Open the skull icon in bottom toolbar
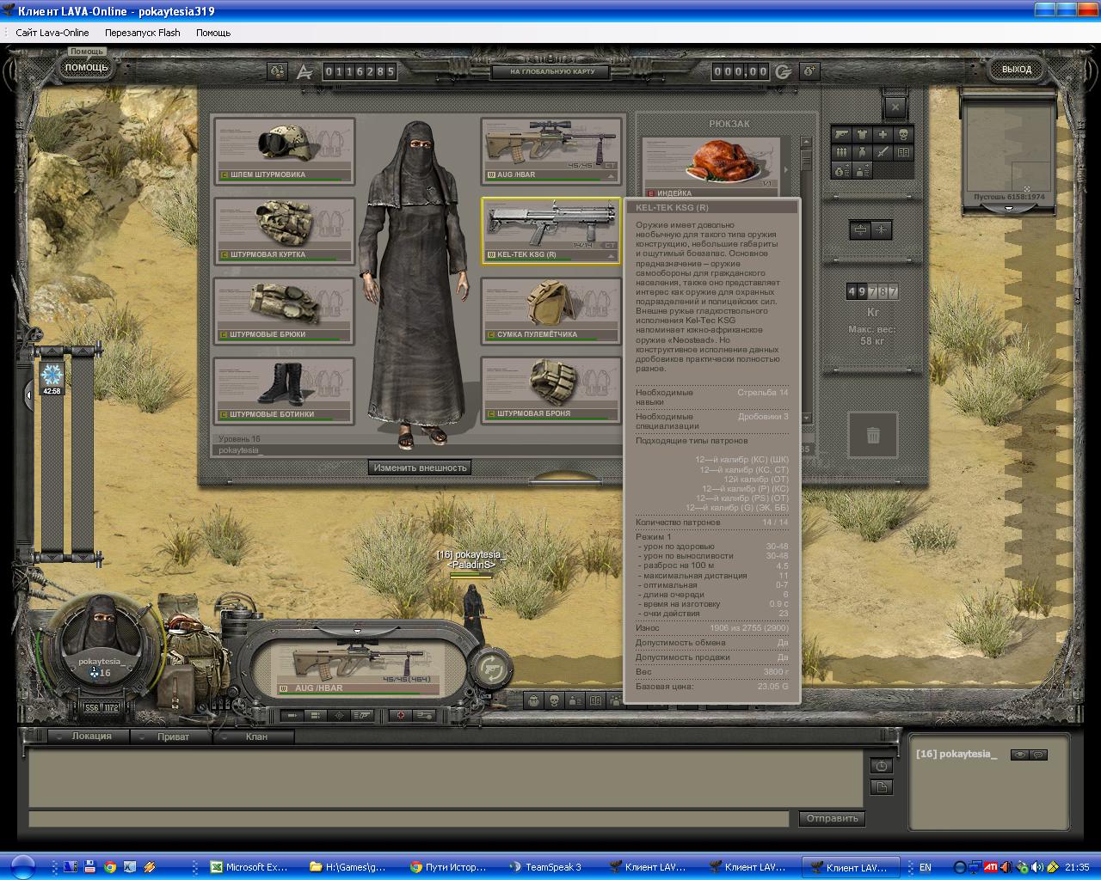Image resolution: width=1101 pixels, height=880 pixels. (x=555, y=700)
